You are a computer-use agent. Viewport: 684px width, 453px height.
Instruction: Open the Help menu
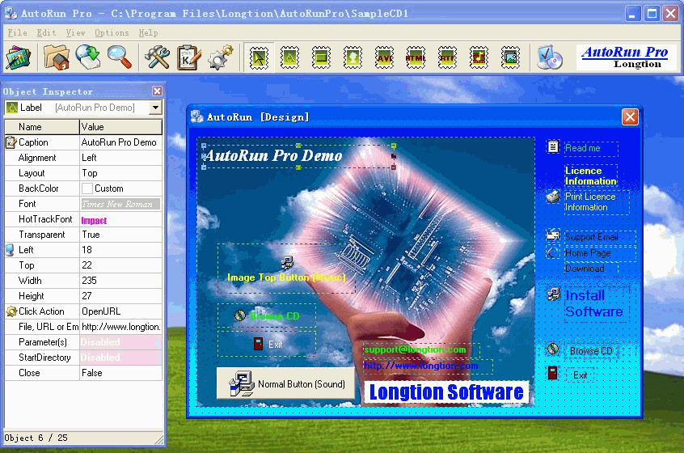[x=148, y=32]
